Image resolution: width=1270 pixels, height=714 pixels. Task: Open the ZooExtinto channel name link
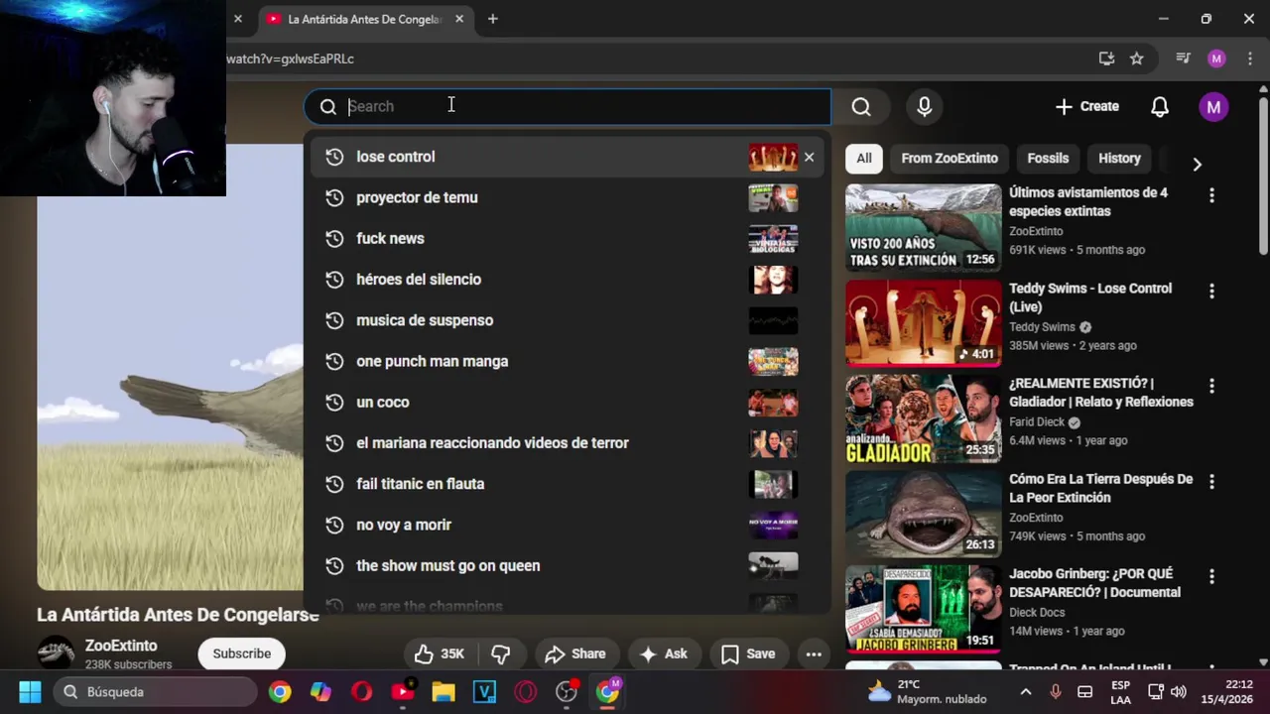pos(121,646)
